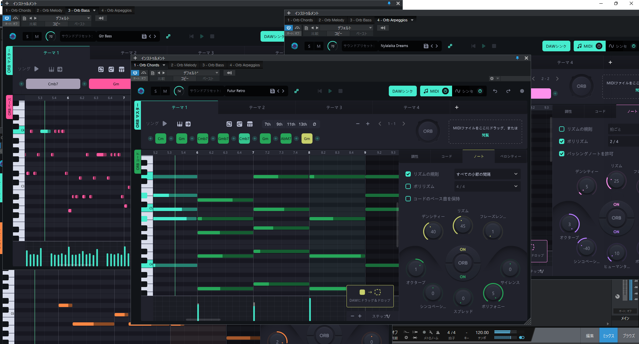Switch to the 2 - Orb Melody tab

click(x=184, y=65)
